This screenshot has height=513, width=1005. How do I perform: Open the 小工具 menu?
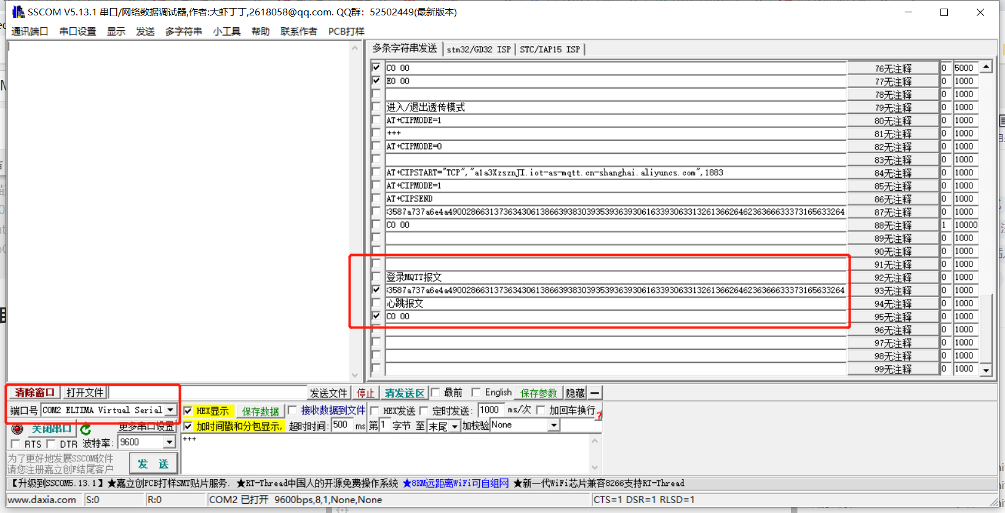[x=226, y=31]
